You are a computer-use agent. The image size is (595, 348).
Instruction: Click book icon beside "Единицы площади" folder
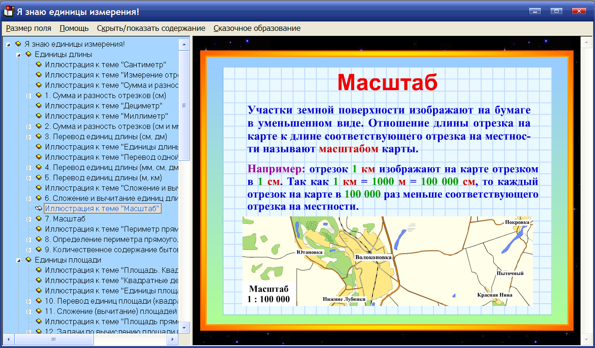tap(28, 260)
